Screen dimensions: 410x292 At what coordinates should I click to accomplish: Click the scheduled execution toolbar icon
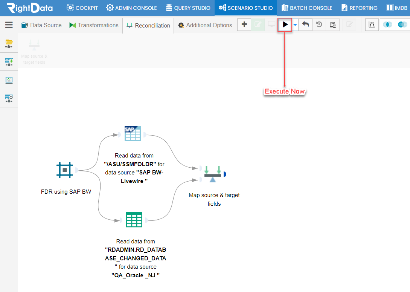click(x=332, y=24)
